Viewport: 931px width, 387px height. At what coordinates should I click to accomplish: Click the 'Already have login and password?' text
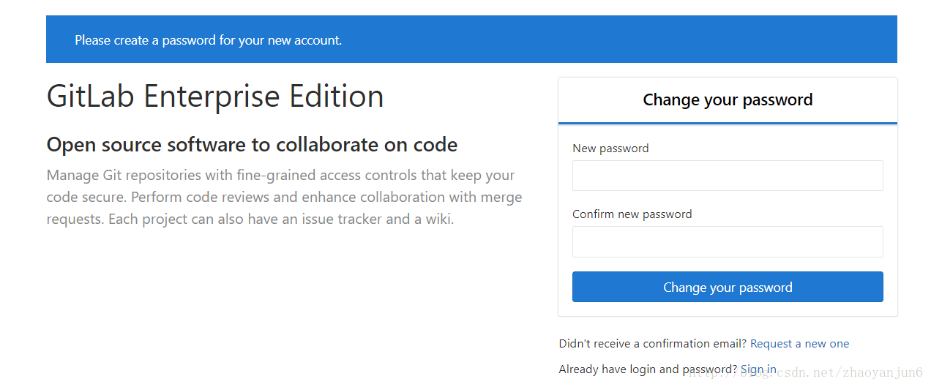click(648, 369)
